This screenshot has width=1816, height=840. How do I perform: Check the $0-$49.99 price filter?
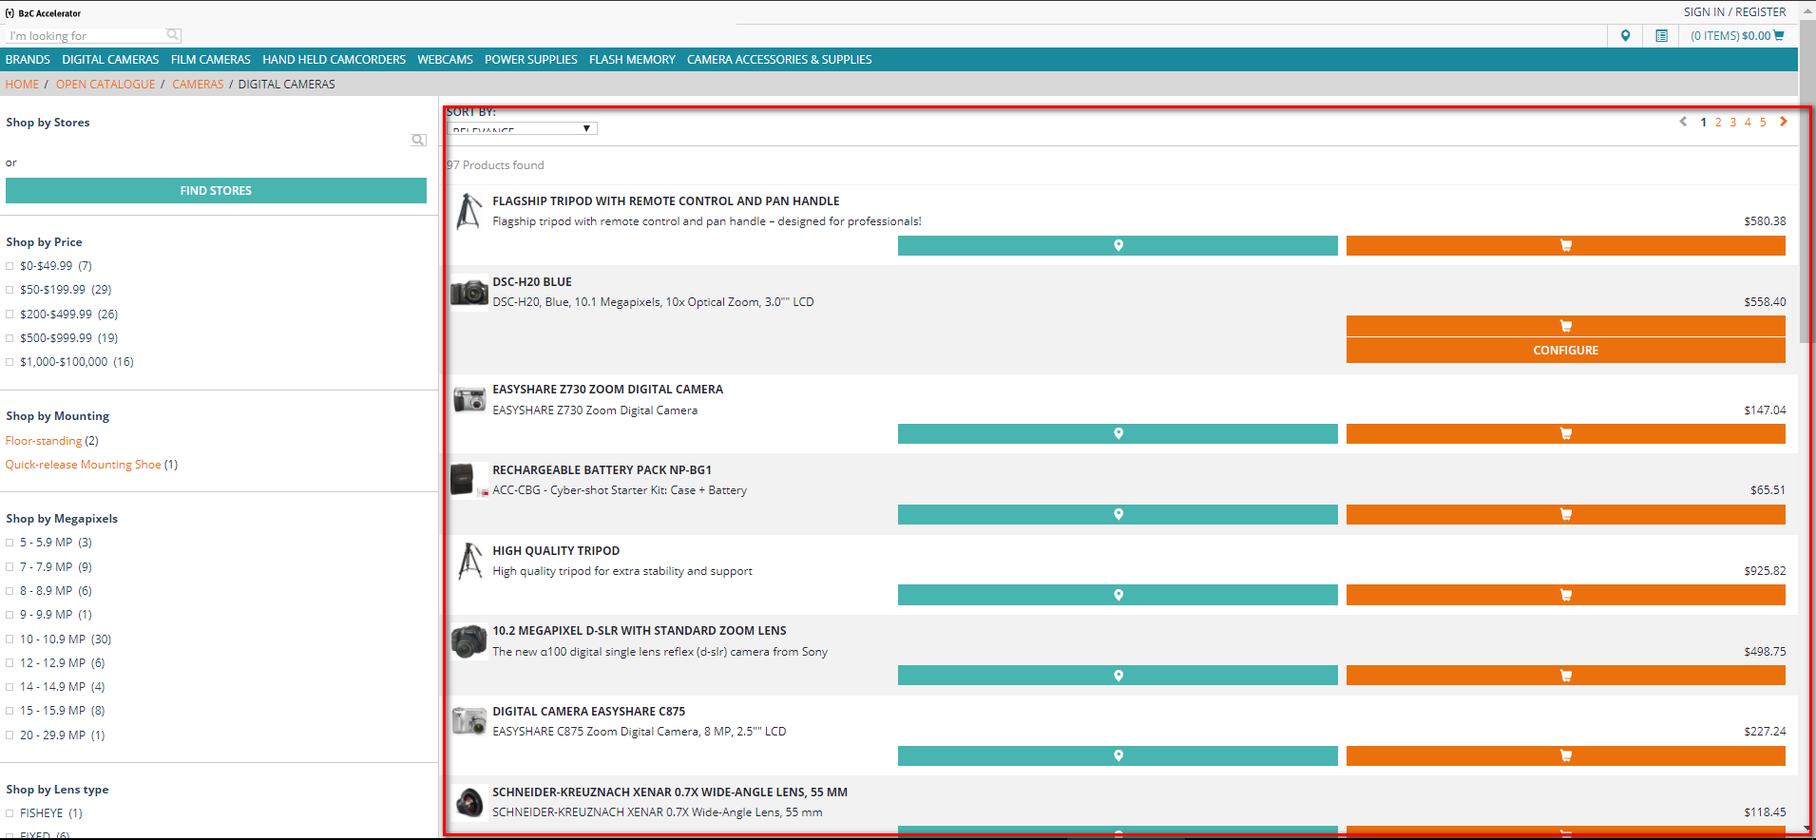(x=10, y=266)
